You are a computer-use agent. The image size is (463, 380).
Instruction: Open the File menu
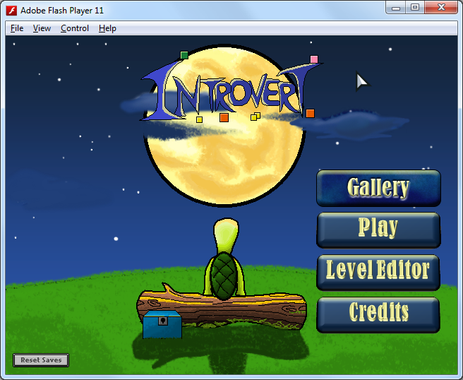coord(17,28)
